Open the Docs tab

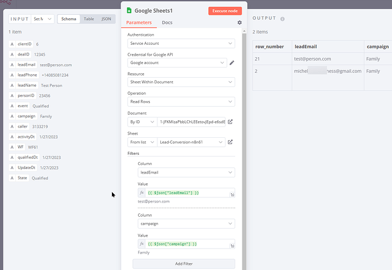[x=167, y=23]
